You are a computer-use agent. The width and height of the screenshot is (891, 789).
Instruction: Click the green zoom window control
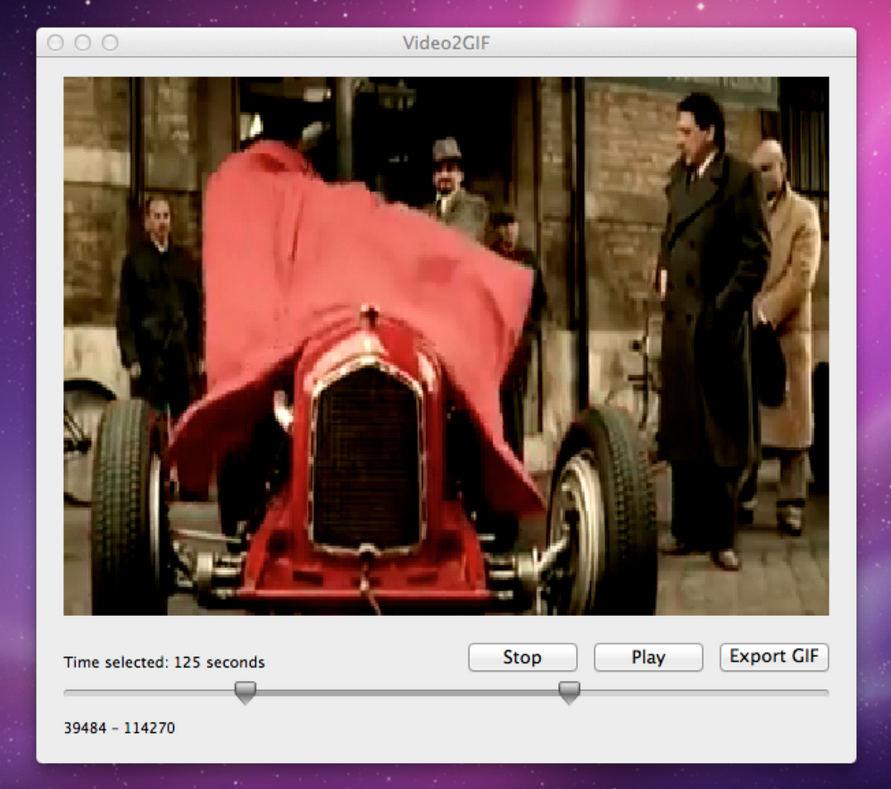[x=110, y=42]
